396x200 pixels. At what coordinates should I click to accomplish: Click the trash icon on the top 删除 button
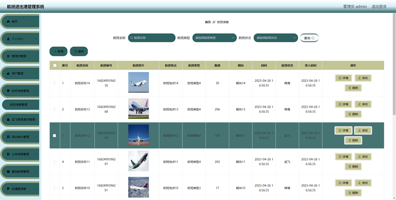pyautogui.click(x=75, y=51)
